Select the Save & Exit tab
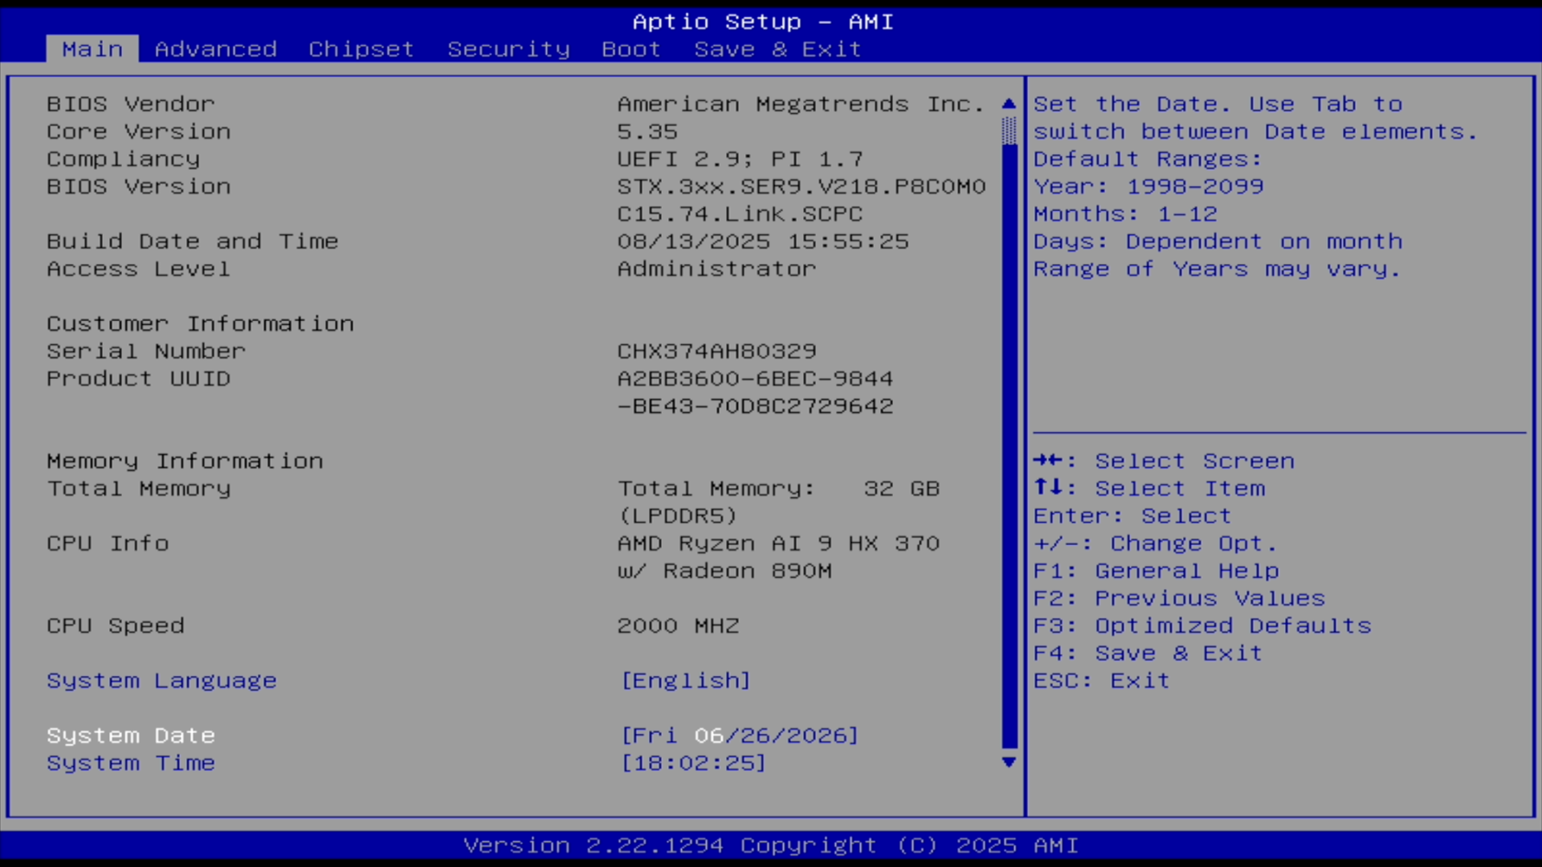The width and height of the screenshot is (1542, 867). click(777, 49)
